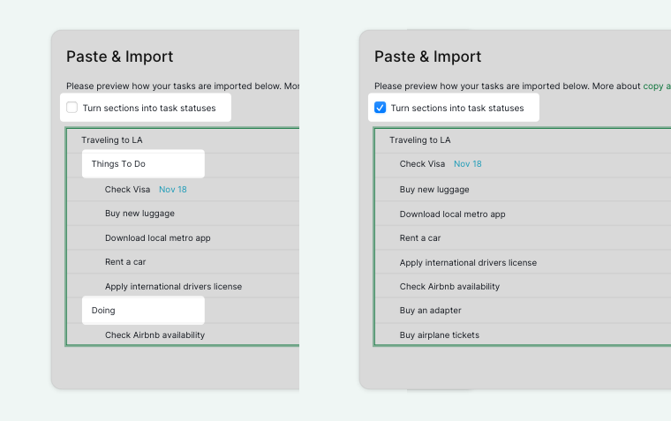671x421 pixels.
Task: Uncheck the checked Turn sections into task statuses box
Action: pyautogui.click(x=380, y=107)
